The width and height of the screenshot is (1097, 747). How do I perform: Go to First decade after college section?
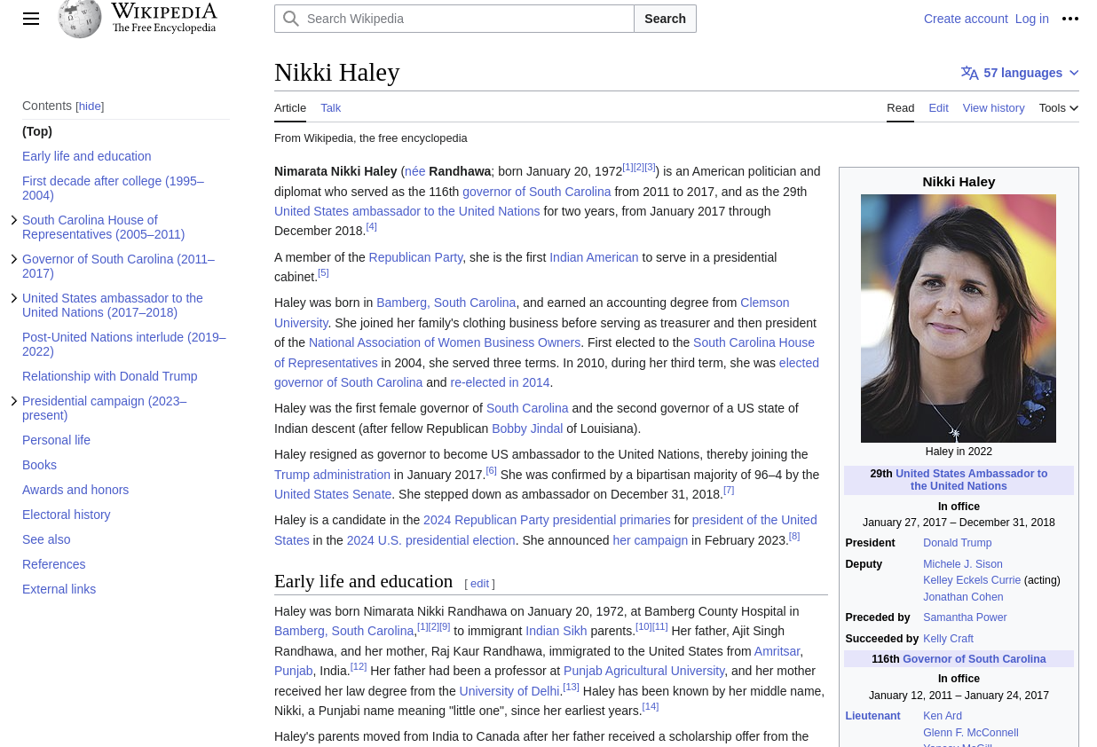click(x=113, y=188)
